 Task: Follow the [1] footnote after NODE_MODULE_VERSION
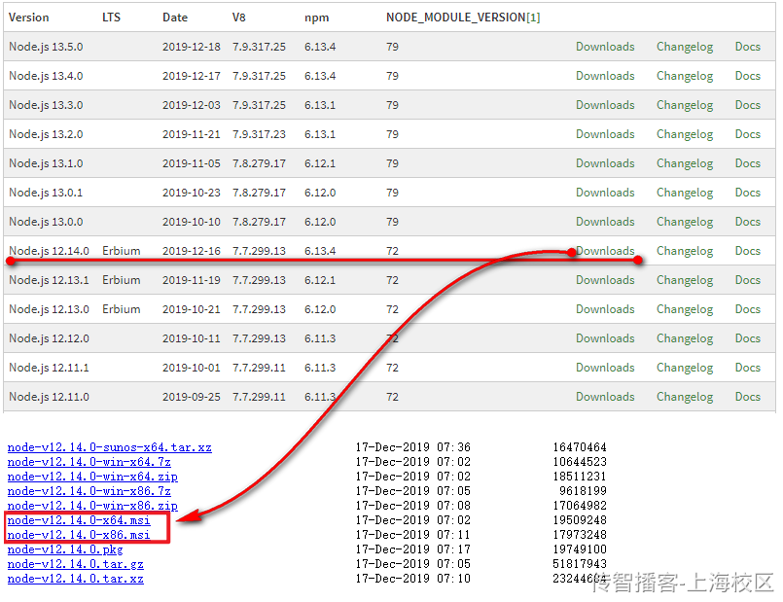click(x=533, y=18)
